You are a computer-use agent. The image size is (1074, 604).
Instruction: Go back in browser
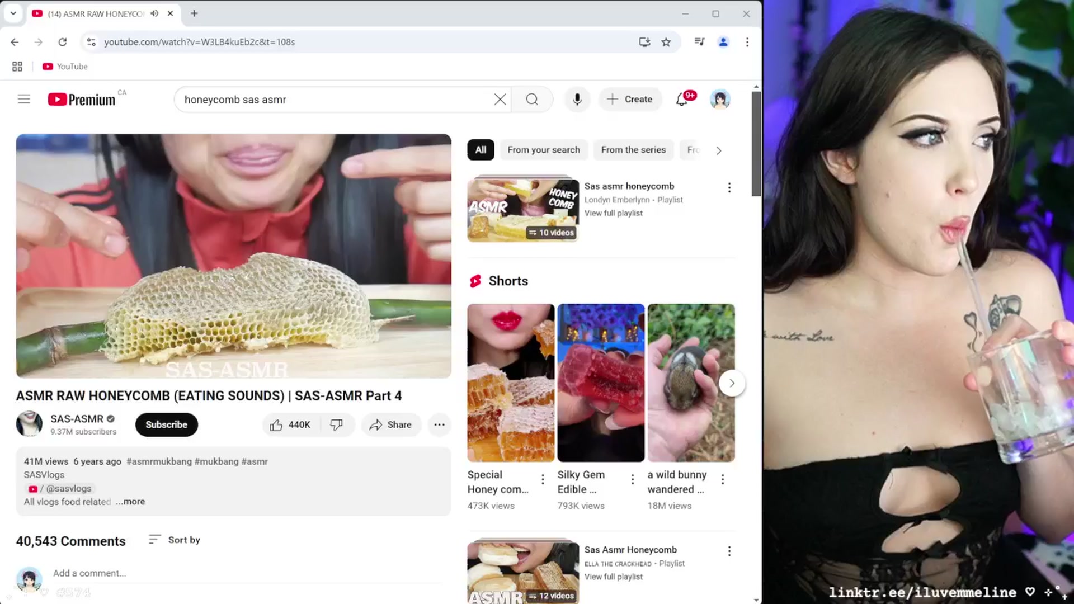(x=15, y=42)
